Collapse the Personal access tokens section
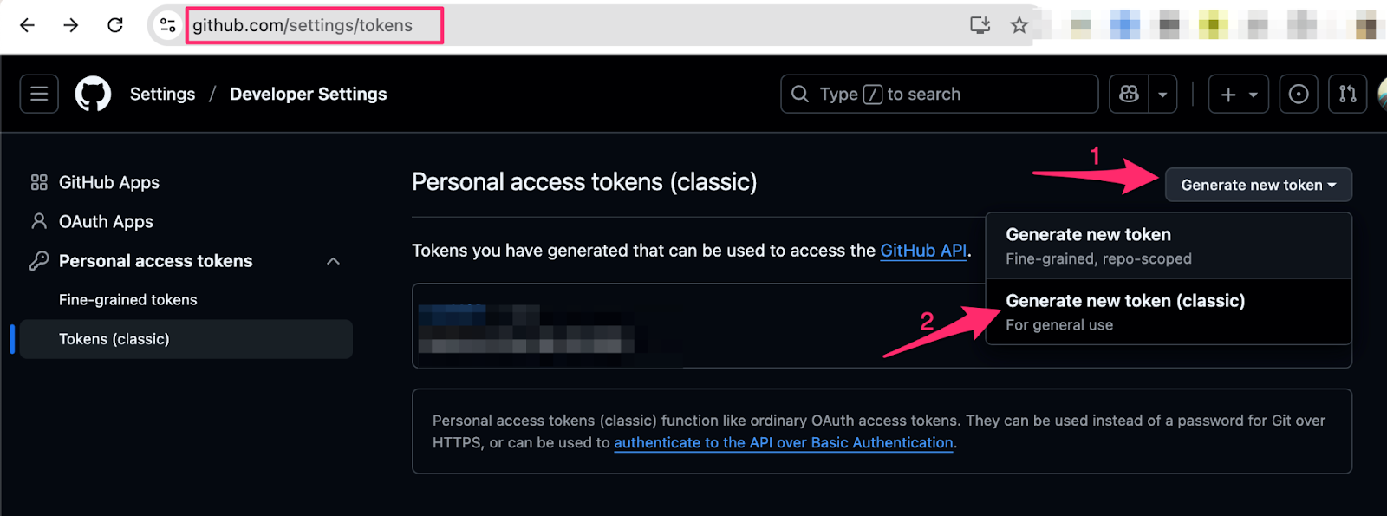Screen dimensions: 1387x516 pos(333,261)
